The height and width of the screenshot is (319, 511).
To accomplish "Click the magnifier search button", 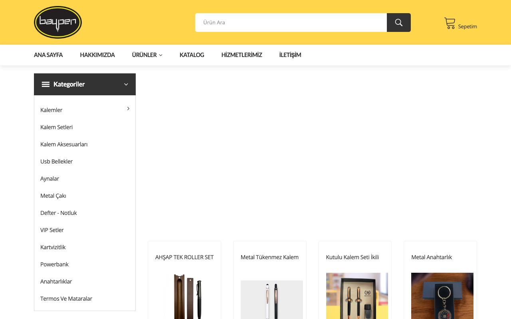I will (398, 22).
